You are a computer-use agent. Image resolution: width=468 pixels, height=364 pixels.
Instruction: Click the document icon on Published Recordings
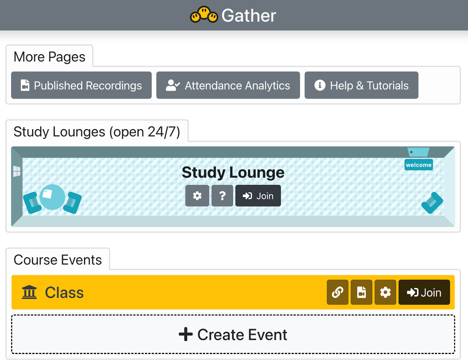(x=24, y=85)
